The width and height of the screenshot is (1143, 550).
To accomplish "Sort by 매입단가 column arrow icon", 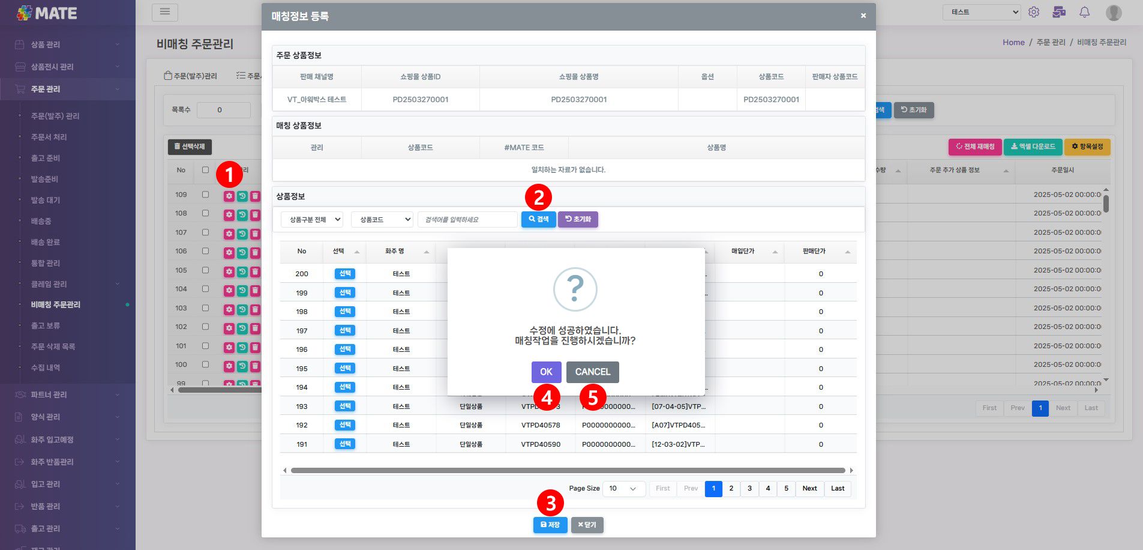I will point(775,252).
